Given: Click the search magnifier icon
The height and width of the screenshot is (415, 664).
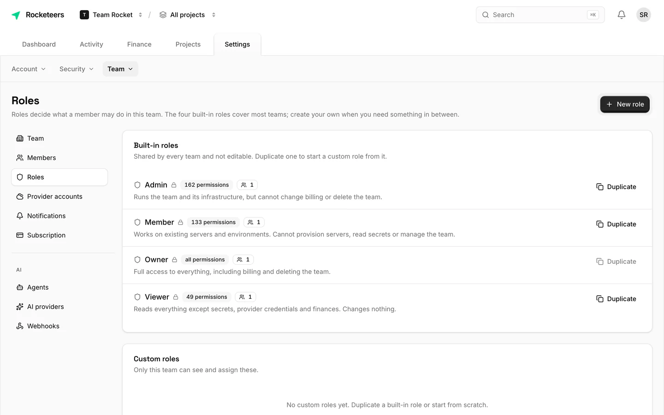Looking at the screenshot, I should pyautogui.click(x=486, y=15).
